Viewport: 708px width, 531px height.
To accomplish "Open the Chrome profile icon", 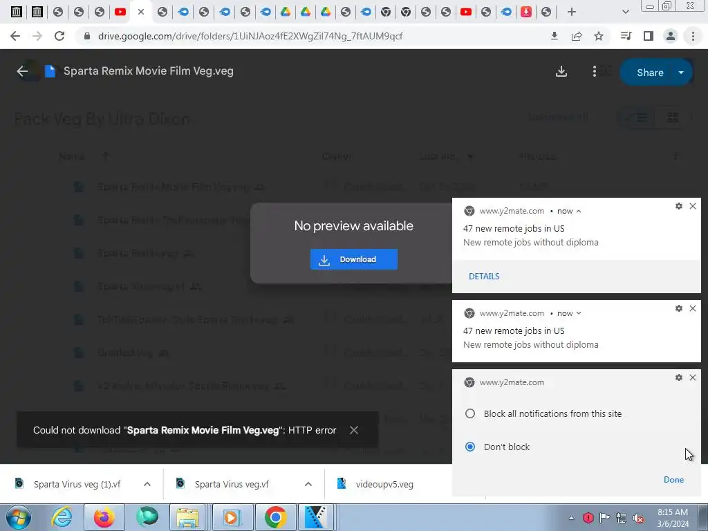I will pos(671,36).
